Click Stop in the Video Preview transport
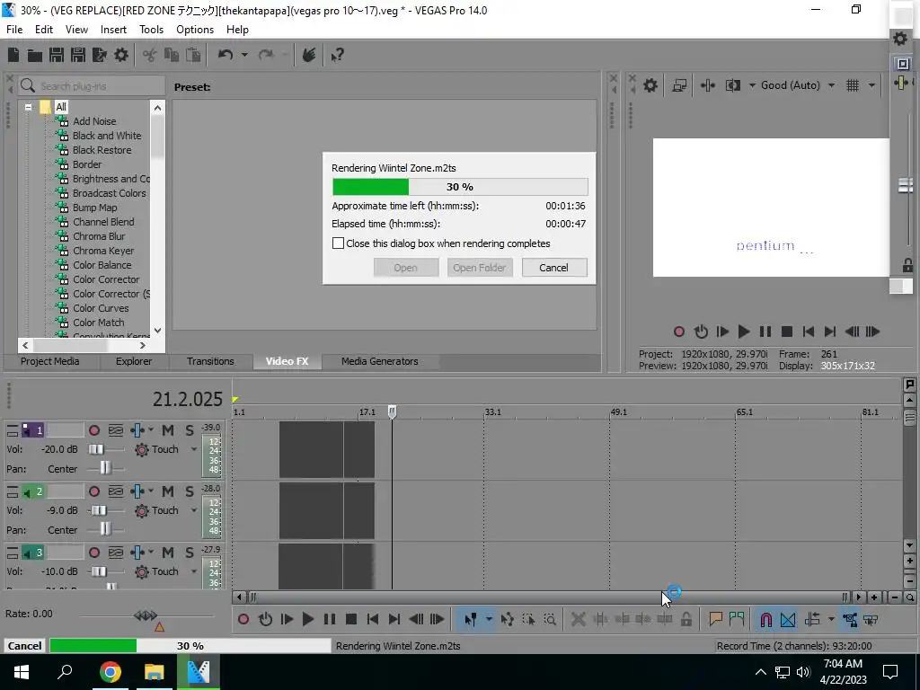The width and height of the screenshot is (920, 690). (787, 332)
